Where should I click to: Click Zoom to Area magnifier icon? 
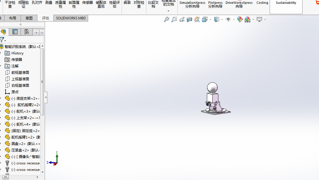click(x=174, y=19)
